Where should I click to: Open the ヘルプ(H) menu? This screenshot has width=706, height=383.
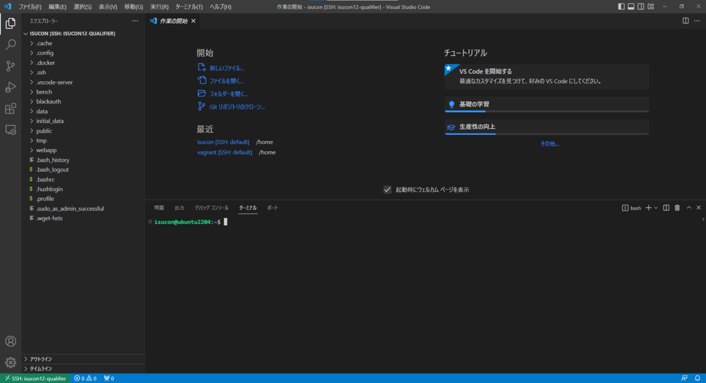[x=221, y=6]
